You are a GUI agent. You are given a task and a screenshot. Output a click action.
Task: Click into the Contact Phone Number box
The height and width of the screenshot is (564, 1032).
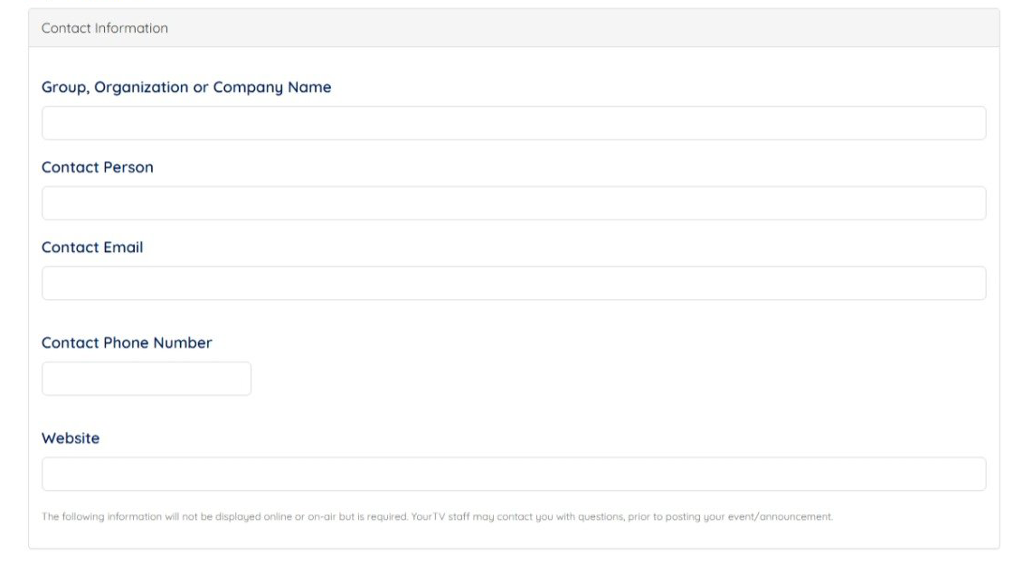click(147, 379)
